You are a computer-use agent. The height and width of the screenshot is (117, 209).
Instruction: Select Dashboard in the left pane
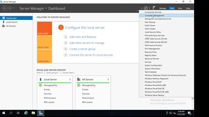(x=16, y=18)
